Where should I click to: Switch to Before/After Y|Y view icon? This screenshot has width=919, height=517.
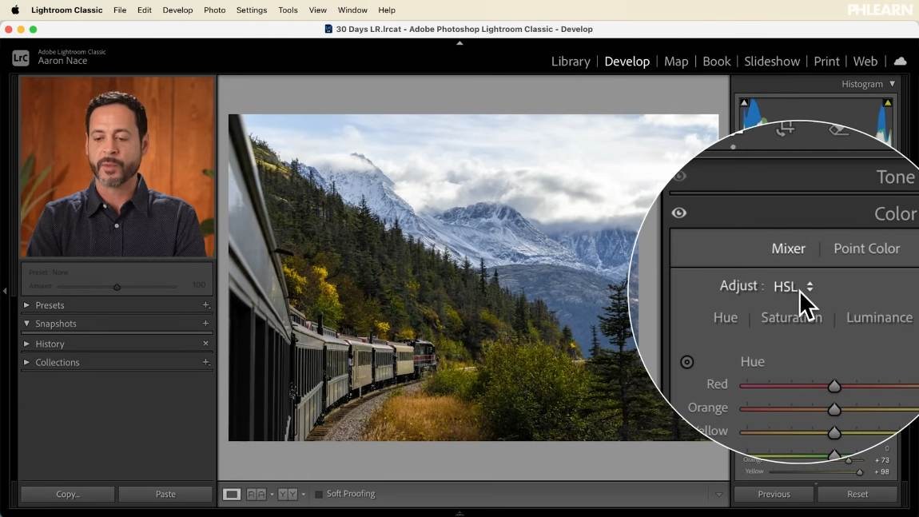click(x=287, y=494)
